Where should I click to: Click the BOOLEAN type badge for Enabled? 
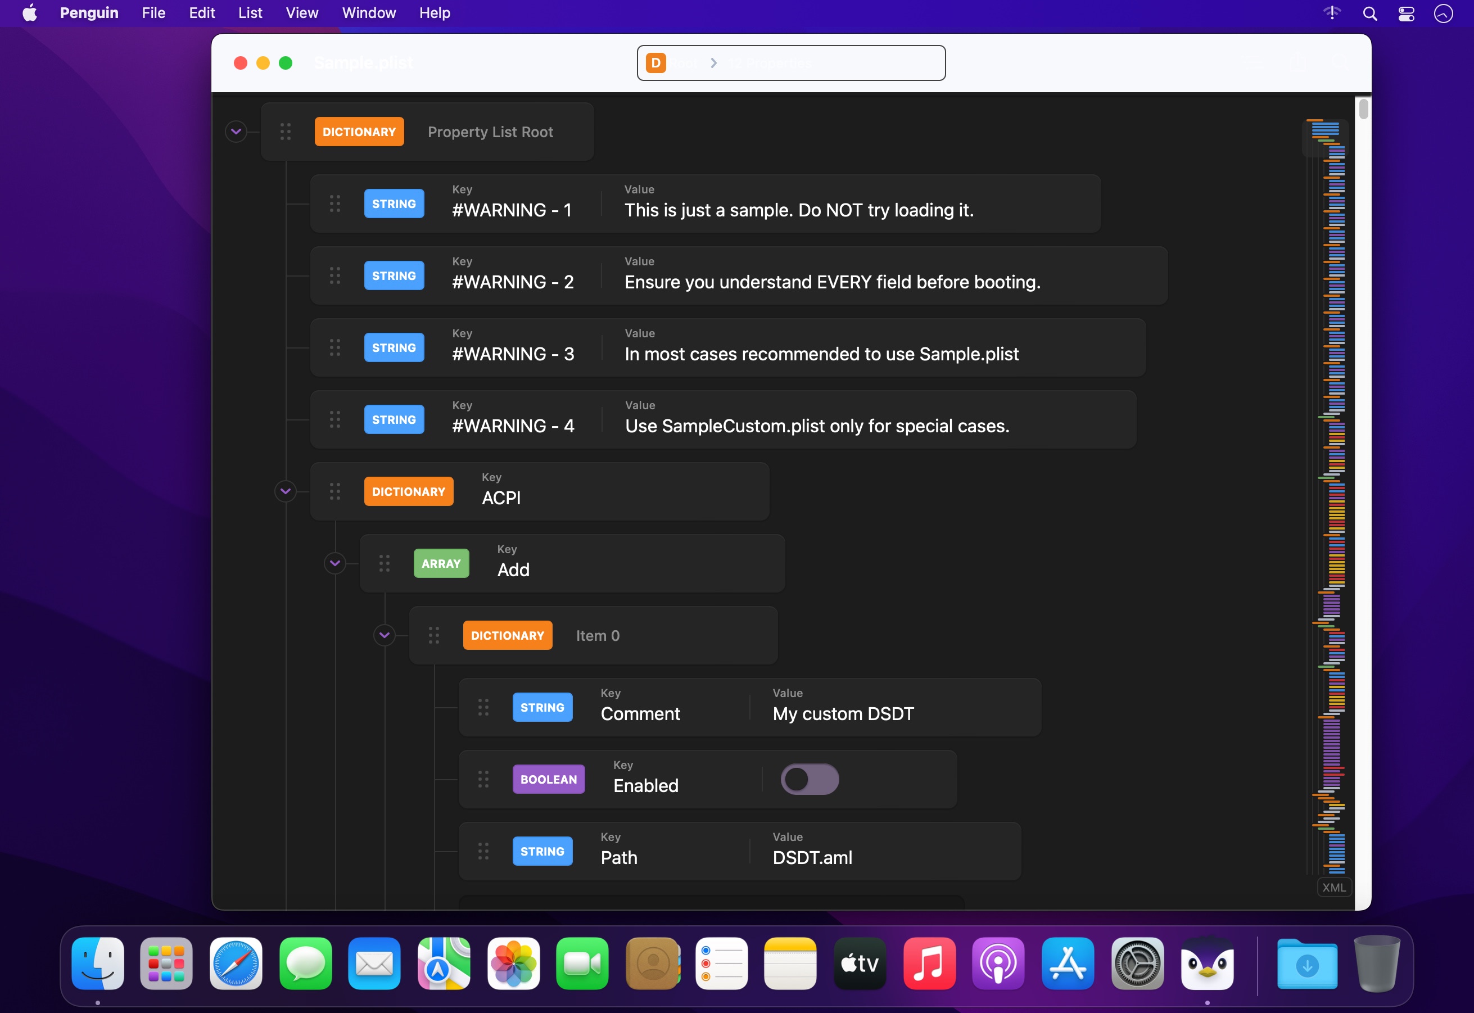(549, 780)
